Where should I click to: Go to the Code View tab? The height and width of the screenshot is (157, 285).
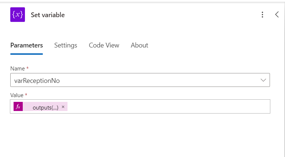(104, 45)
